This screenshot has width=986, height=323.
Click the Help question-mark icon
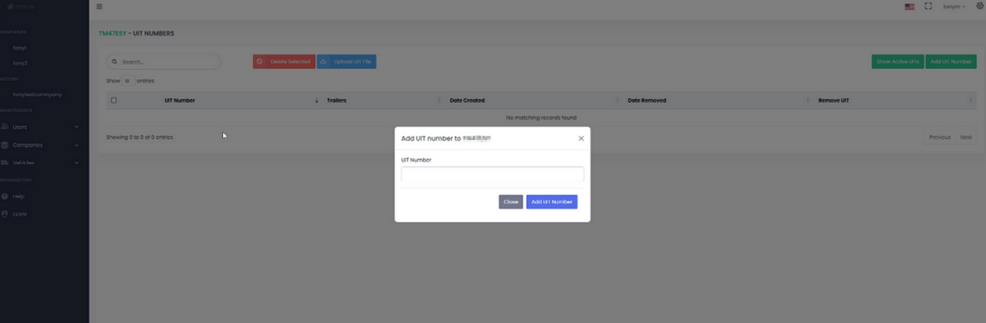click(5, 196)
